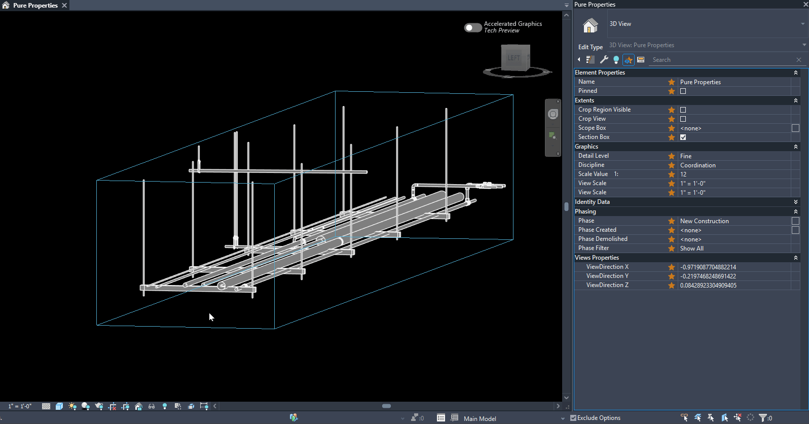The image size is (809, 424).
Task: Click the vertical scrollbar thumb beside the 3D view
Action: click(566, 206)
